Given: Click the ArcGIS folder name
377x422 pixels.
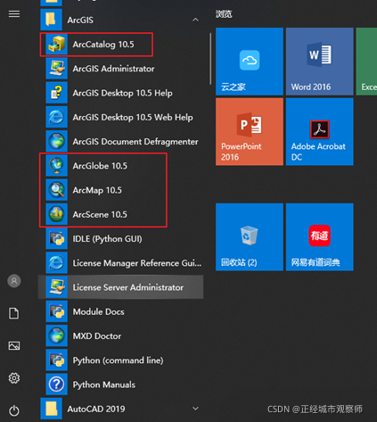Looking at the screenshot, I should point(80,20).
